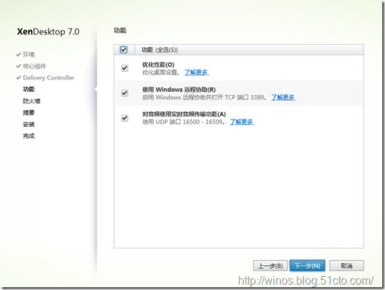The image size is (385, 290).
Task: Click the description mentioning TCP 端口 3389
Action: [204, 97]
